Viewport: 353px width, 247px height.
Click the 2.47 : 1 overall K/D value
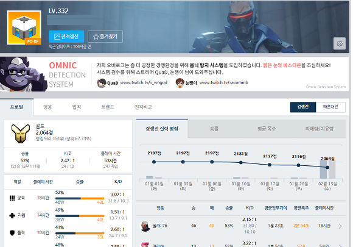68,160
